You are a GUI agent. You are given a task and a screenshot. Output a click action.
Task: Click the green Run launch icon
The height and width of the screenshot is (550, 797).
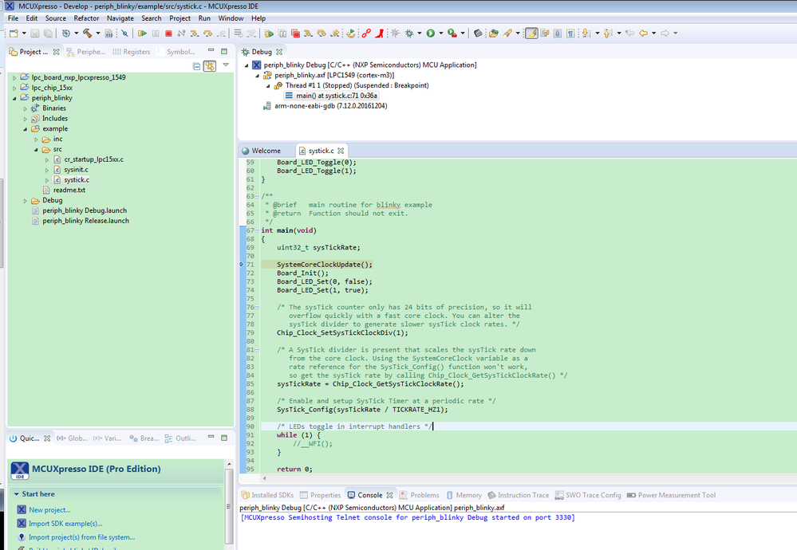(431, 33)
